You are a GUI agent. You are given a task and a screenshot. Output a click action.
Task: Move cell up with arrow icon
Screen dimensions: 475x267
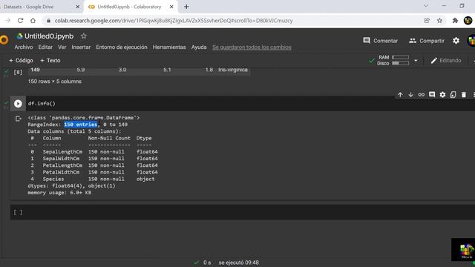400,95
